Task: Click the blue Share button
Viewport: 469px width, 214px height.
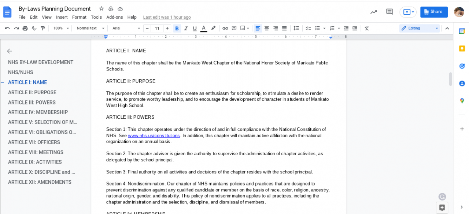Action: (x=434, y=12)
